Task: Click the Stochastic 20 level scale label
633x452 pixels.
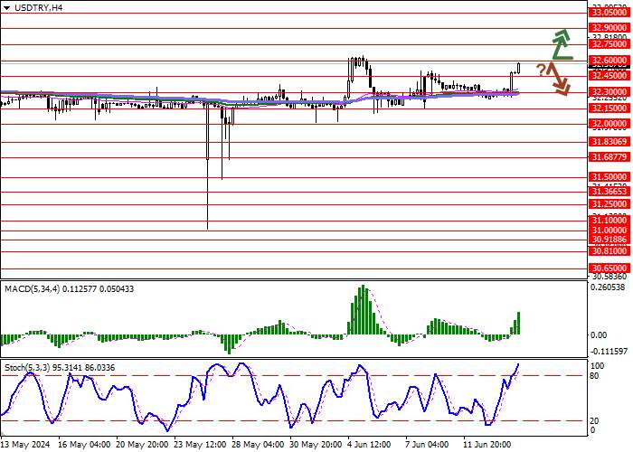Action: (594, 421)
